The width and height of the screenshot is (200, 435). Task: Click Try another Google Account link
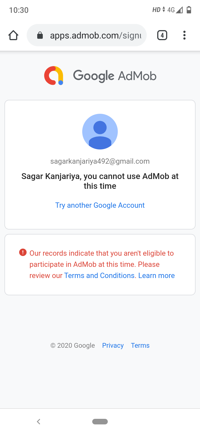coord(100,205)
